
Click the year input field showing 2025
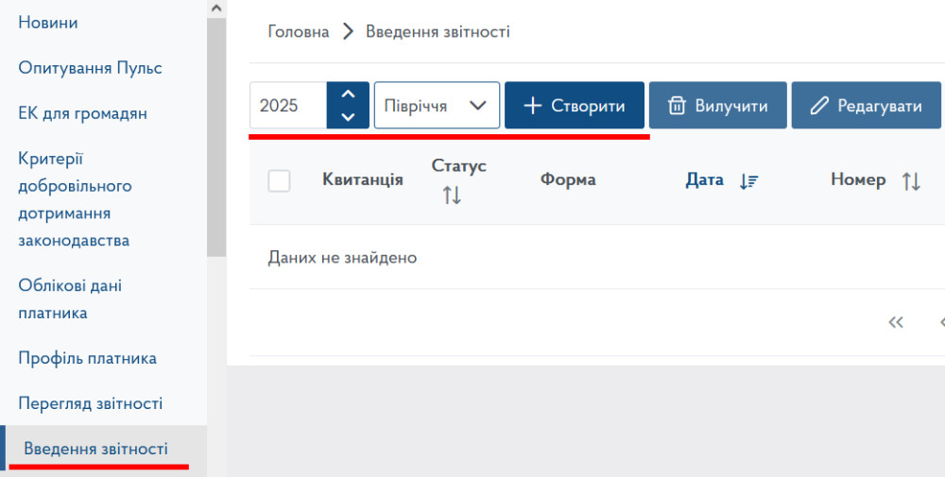click(288, 106)
